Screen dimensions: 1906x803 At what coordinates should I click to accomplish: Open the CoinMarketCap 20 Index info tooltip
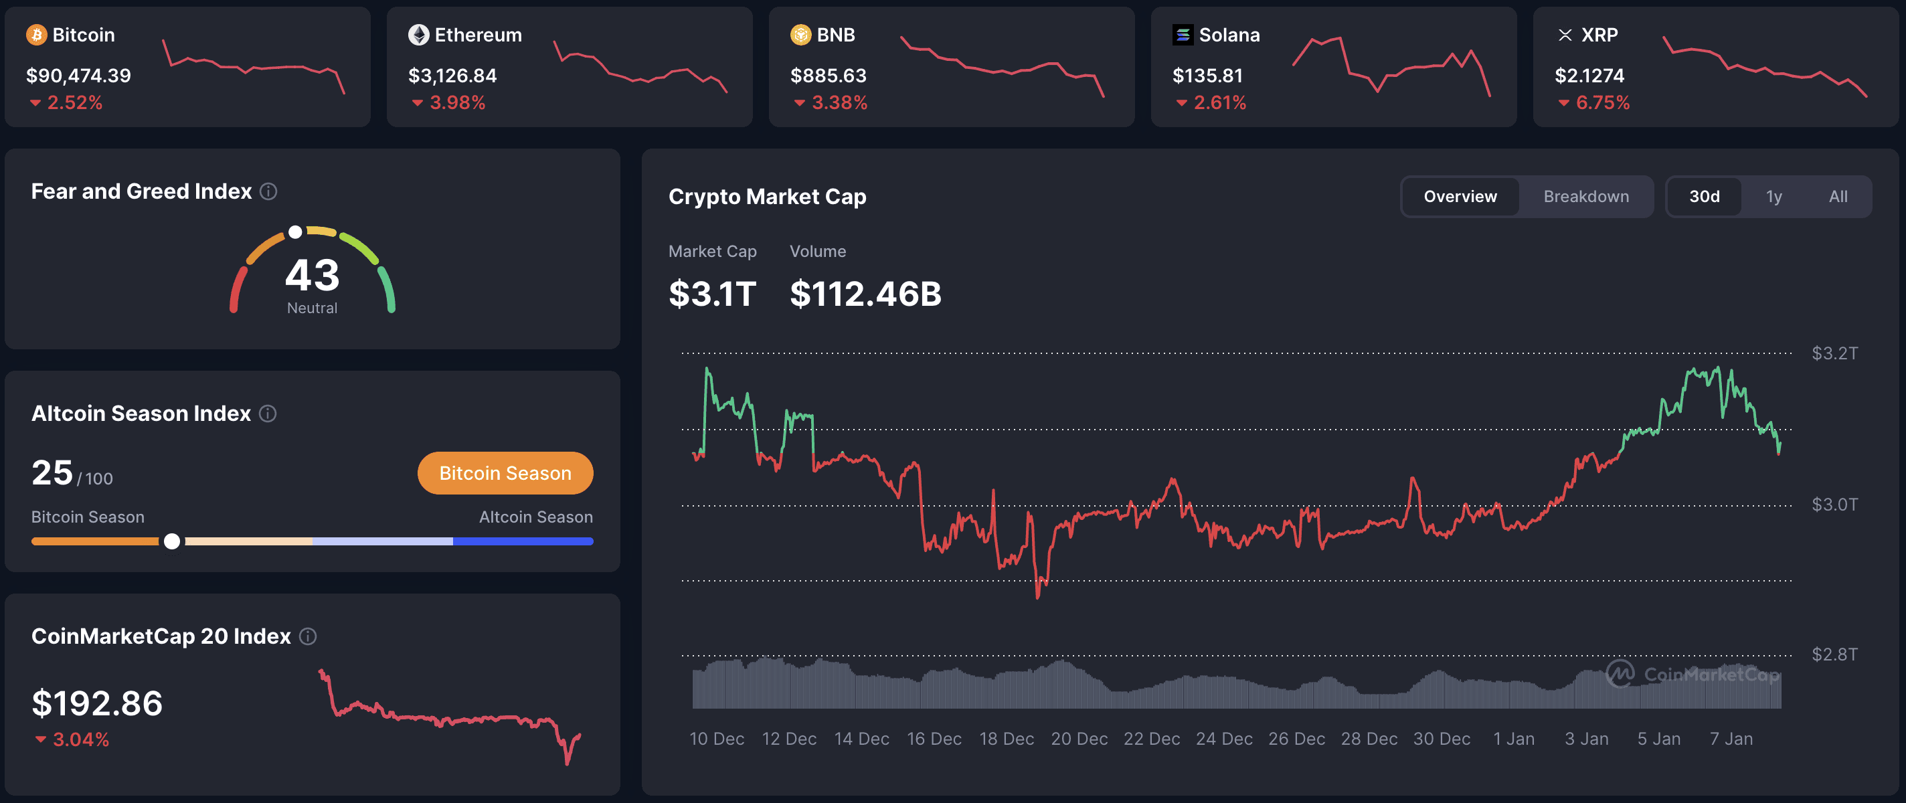(x=310, y=636)
